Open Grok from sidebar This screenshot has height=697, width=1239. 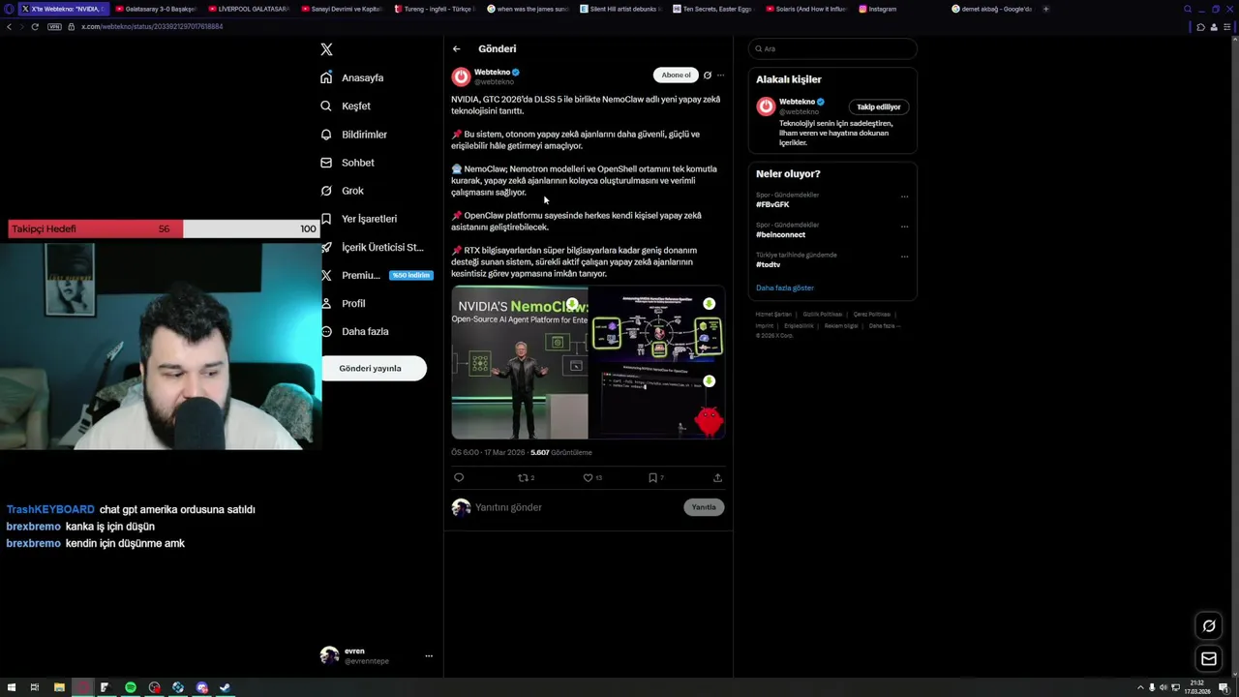pyautogui.click(x=342, y=191)
